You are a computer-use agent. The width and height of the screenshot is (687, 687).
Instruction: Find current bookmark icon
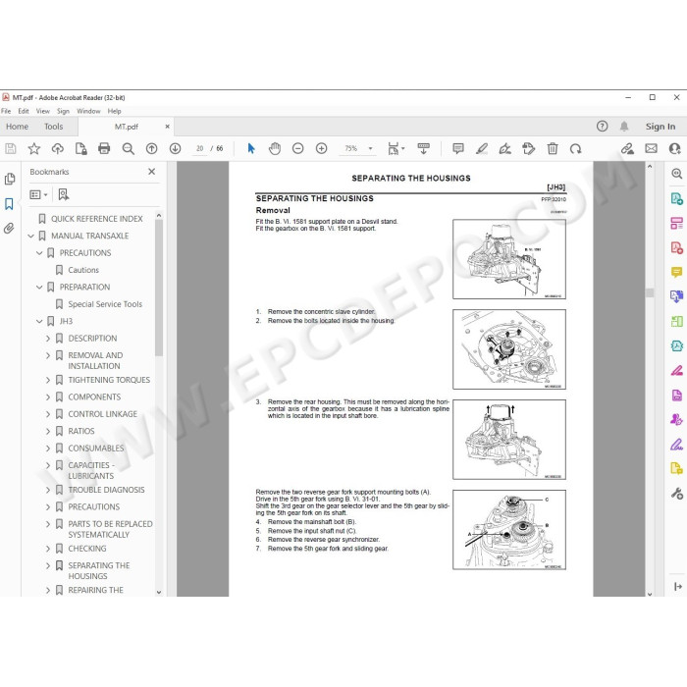[63, 194]
